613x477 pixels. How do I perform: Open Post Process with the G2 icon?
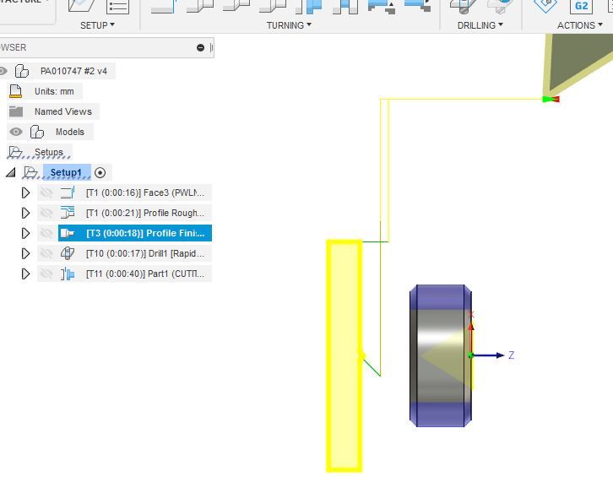[x=581, y=6]
